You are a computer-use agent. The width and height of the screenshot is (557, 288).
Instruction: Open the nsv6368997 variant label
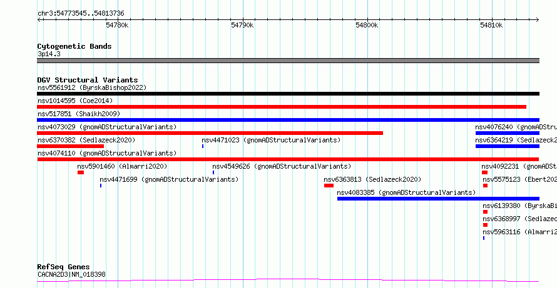519,219
